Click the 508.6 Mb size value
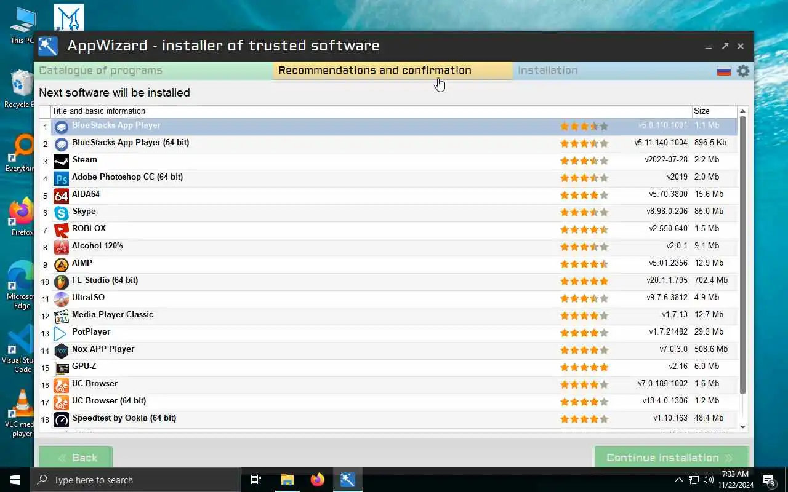This screenshot has height=492, width=788. pos(711,349)
